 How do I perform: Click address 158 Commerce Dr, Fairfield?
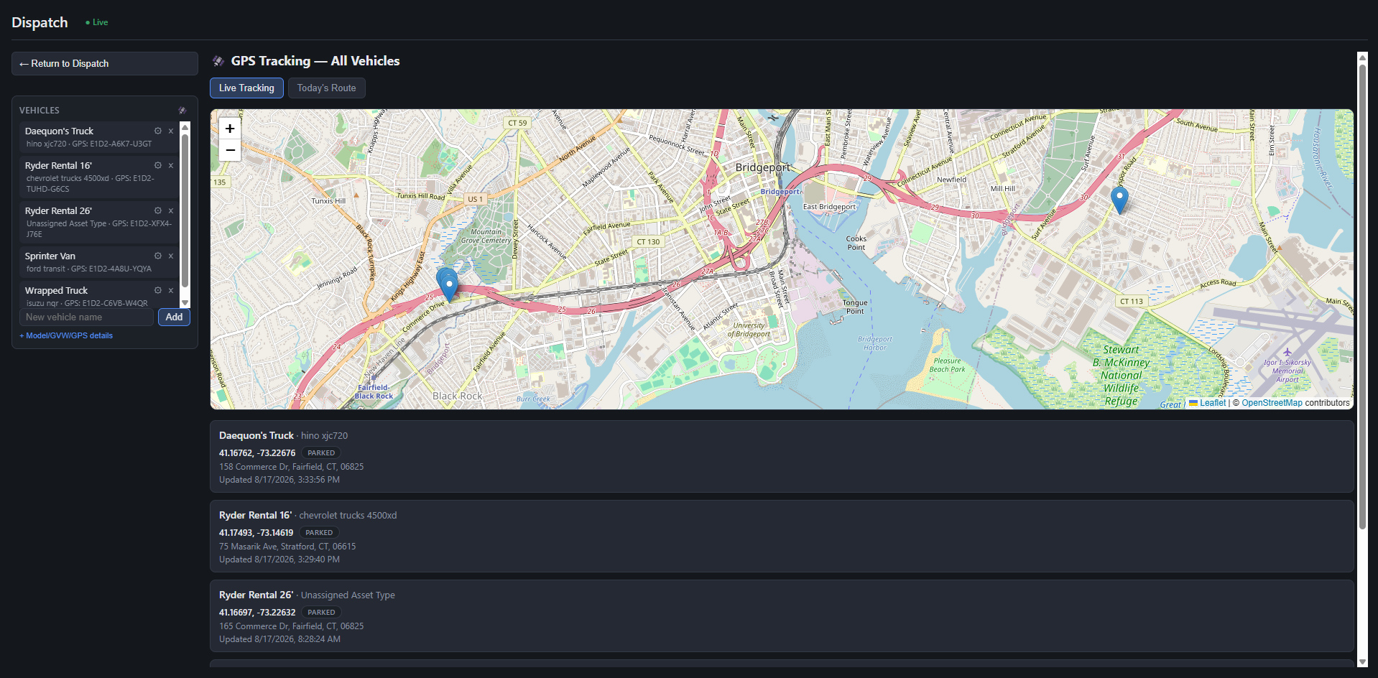point(291,467)
